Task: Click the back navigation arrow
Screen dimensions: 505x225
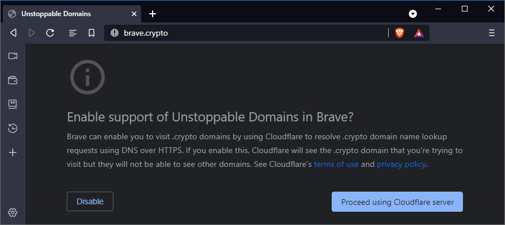Action: 13,33
